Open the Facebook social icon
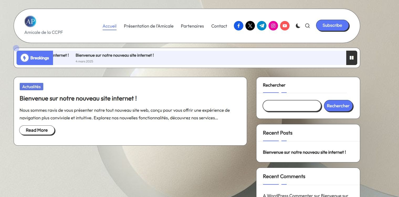The width and height of the screenshot is (399, 197). coord(239,26)
